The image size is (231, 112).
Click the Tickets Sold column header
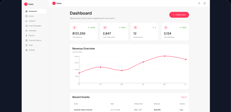click(x=138, y=104)
